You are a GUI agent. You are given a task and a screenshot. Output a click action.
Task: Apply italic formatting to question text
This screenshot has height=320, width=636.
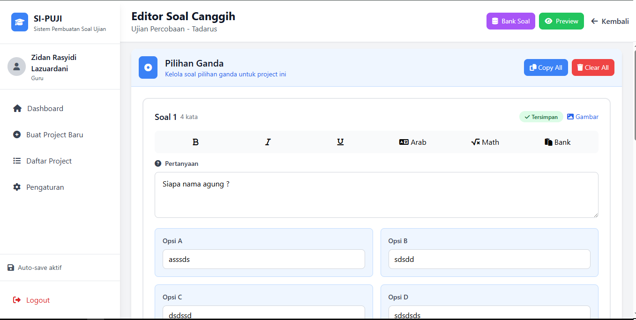tap(268, 142)
